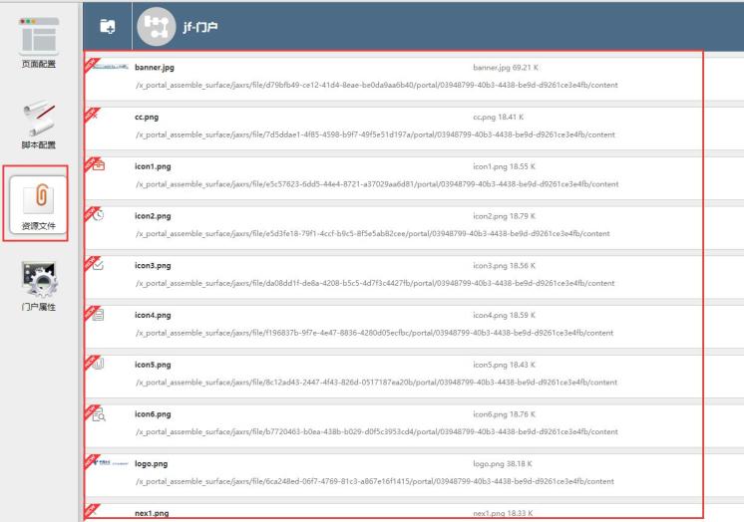
Task: Select the icon3.png file name
Action: 153,266
